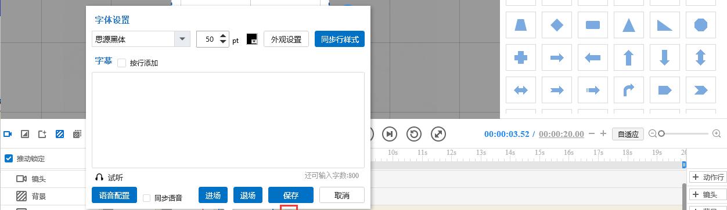The height and width of the screenshot is (210, 727).
Task: Insert the isosceles triangle shape
Action: 629,25
